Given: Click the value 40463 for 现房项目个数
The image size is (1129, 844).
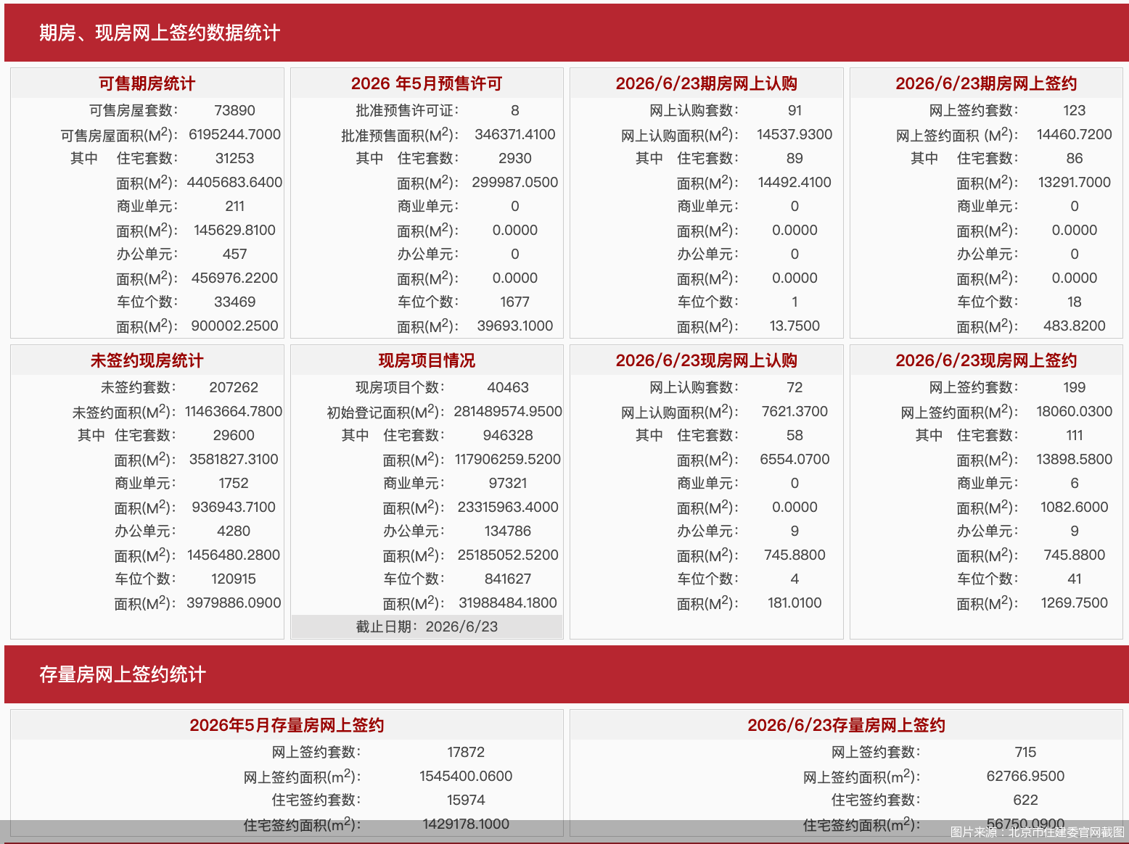Looking at the screenshot, I should (508, 387).
